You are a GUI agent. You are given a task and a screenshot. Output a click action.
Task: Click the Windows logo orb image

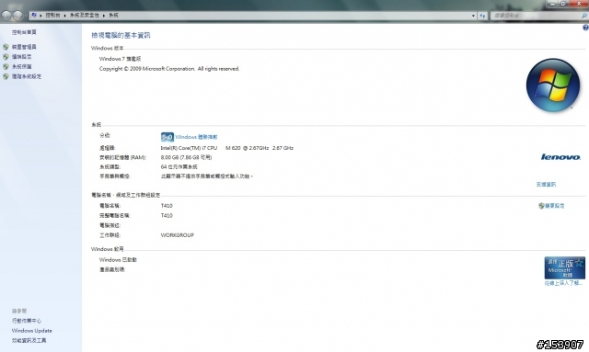pyautogui.click(x=553, y=85)
